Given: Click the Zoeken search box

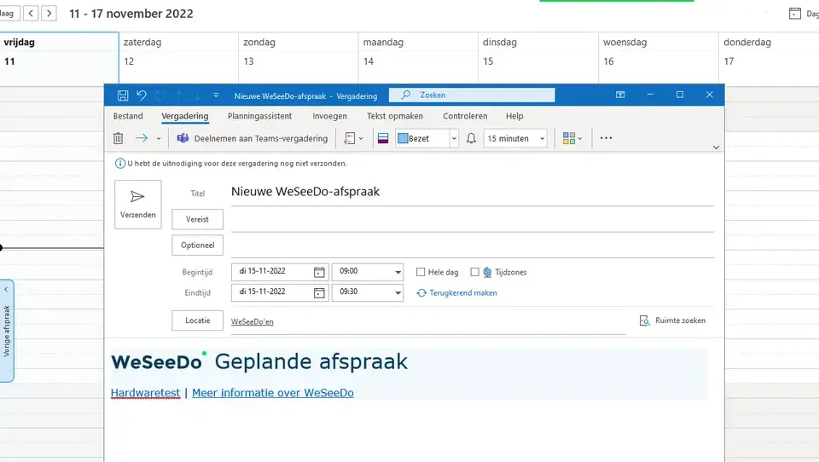Looking at the screenshot, I should point(472,95).
